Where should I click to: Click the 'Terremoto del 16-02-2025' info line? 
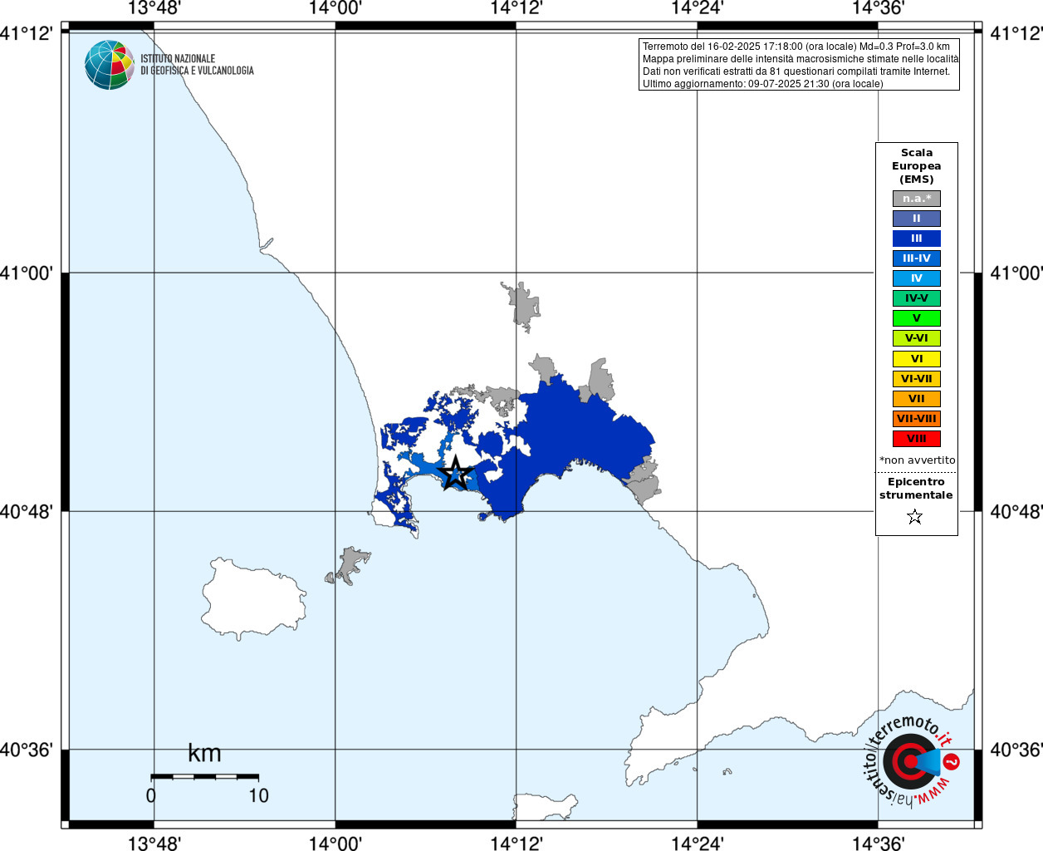[x=796, y=47]
